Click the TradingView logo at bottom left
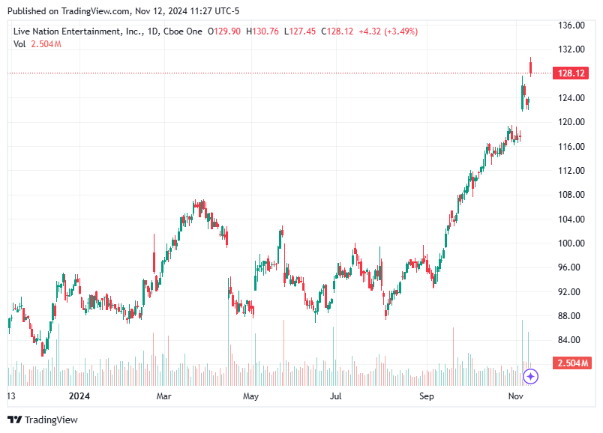The width and height of the screenshot is (603, 433). pos(14,420)
